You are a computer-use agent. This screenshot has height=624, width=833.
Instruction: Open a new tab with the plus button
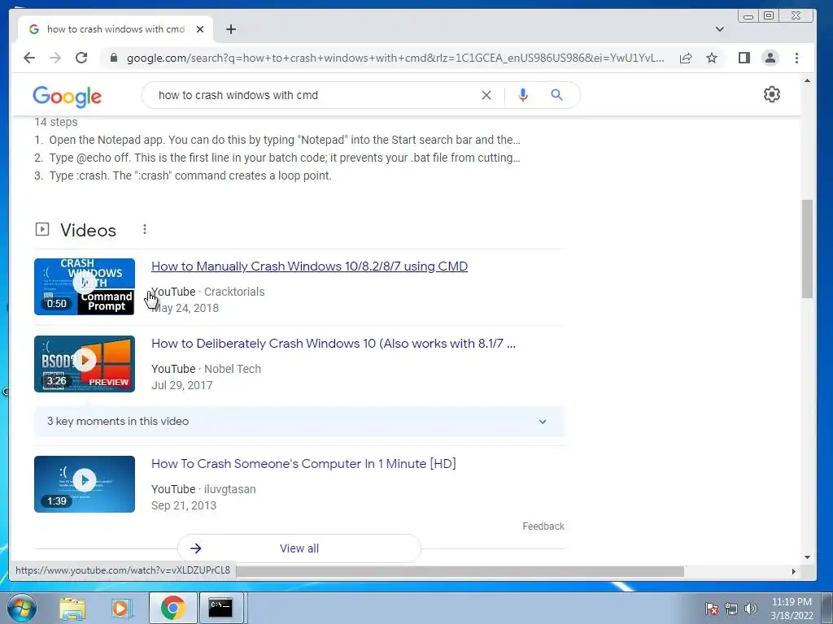(230, 29)
